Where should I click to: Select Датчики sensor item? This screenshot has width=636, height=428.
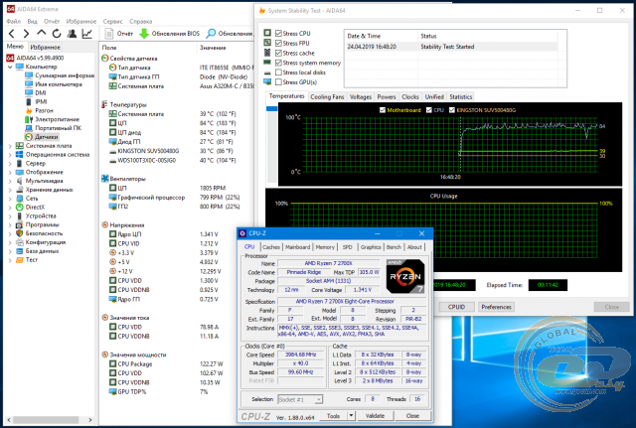pyautogui.click(x=47, y=137)
